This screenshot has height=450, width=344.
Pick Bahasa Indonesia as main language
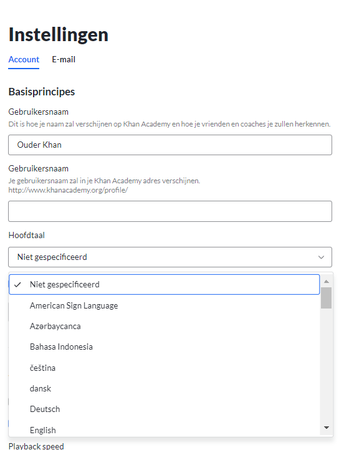click(165, 347)
